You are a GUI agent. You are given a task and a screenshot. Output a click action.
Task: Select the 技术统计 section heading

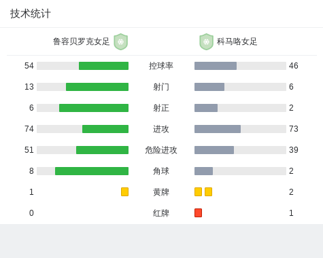point(31,14)
